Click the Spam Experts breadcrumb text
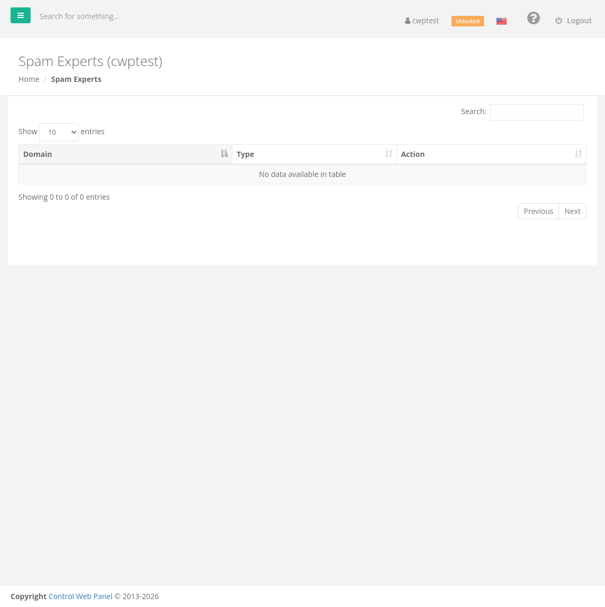The image size is (605, 607). (76, 79)
